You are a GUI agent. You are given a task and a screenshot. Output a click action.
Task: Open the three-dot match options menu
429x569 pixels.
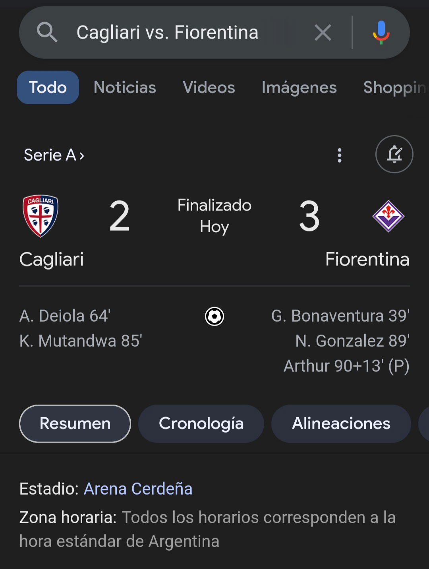pos(339,155)
